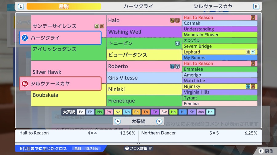Image resolution: width=277 pixels, height=155 pixels.
Task: Select the He lineage swatch
Action: 210,112
